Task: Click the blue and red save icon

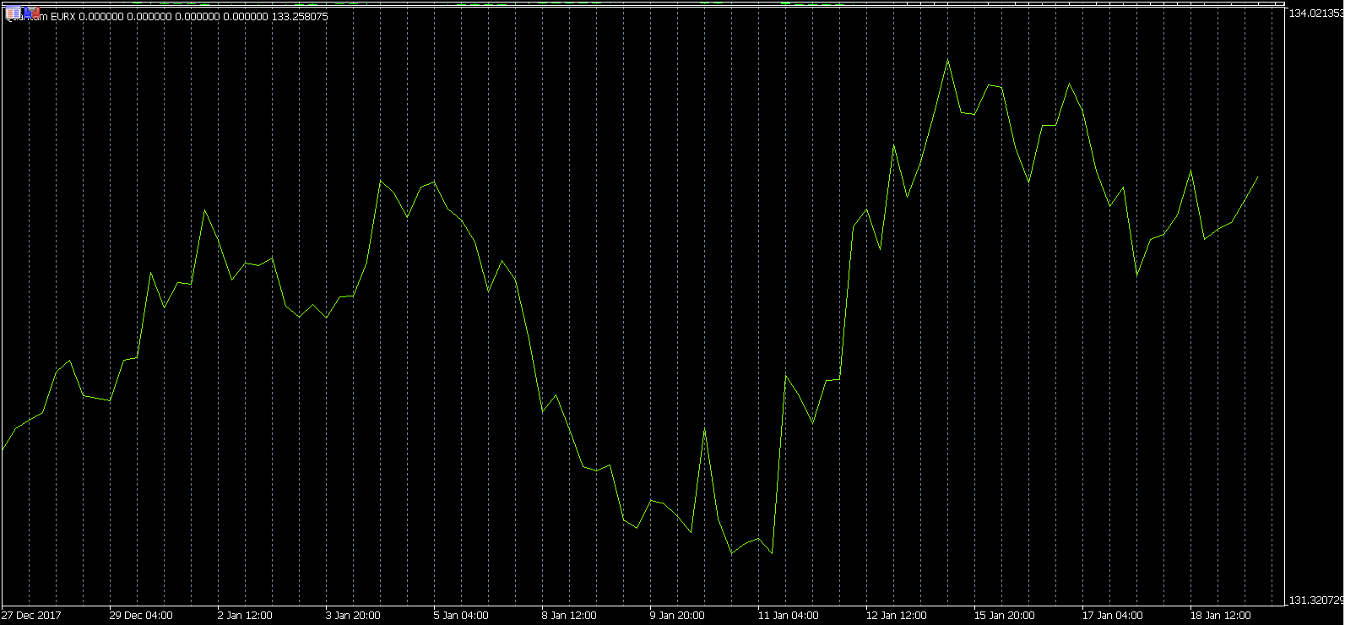Action: (31, 13)
